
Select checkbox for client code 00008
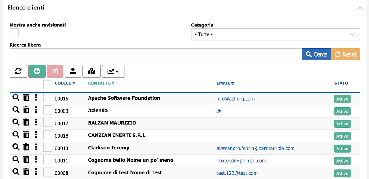pyautogui.click(x=48, y=172)
